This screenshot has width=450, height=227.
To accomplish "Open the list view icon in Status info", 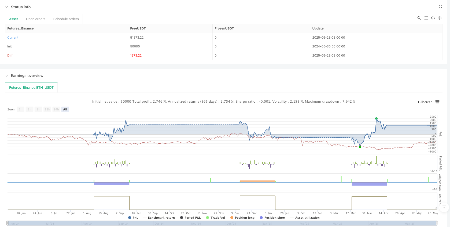I will (x=426, y=18).
